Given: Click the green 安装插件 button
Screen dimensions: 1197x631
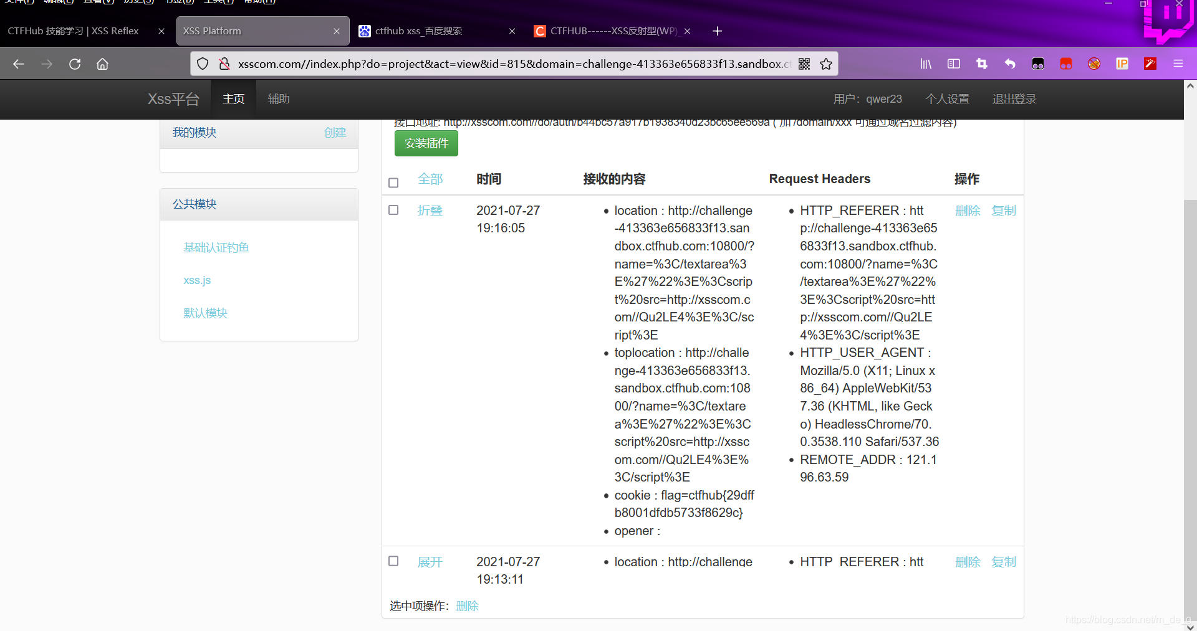Looking at the screenshot, I should 426,143.
